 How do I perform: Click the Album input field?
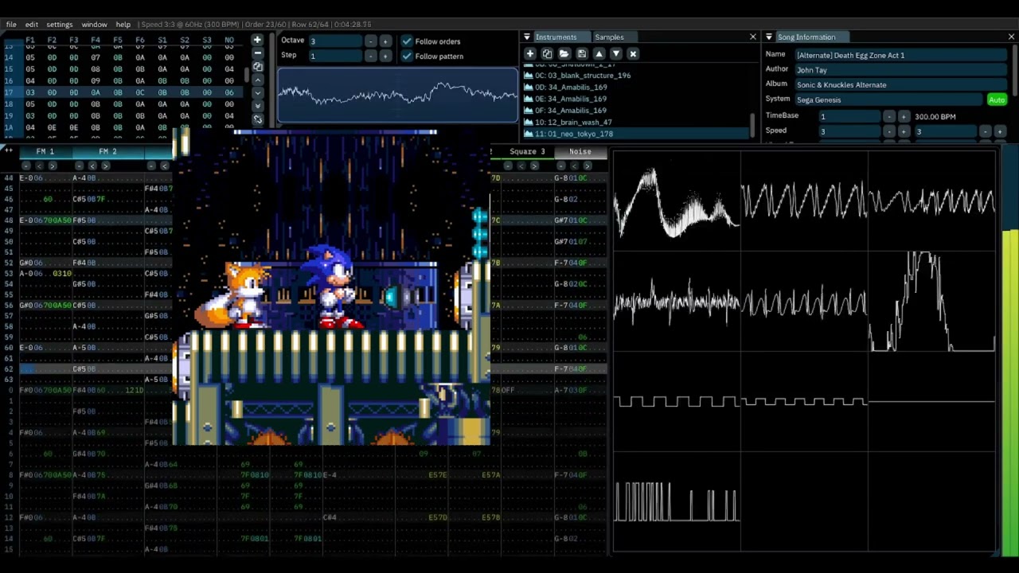tap(901, 85)
